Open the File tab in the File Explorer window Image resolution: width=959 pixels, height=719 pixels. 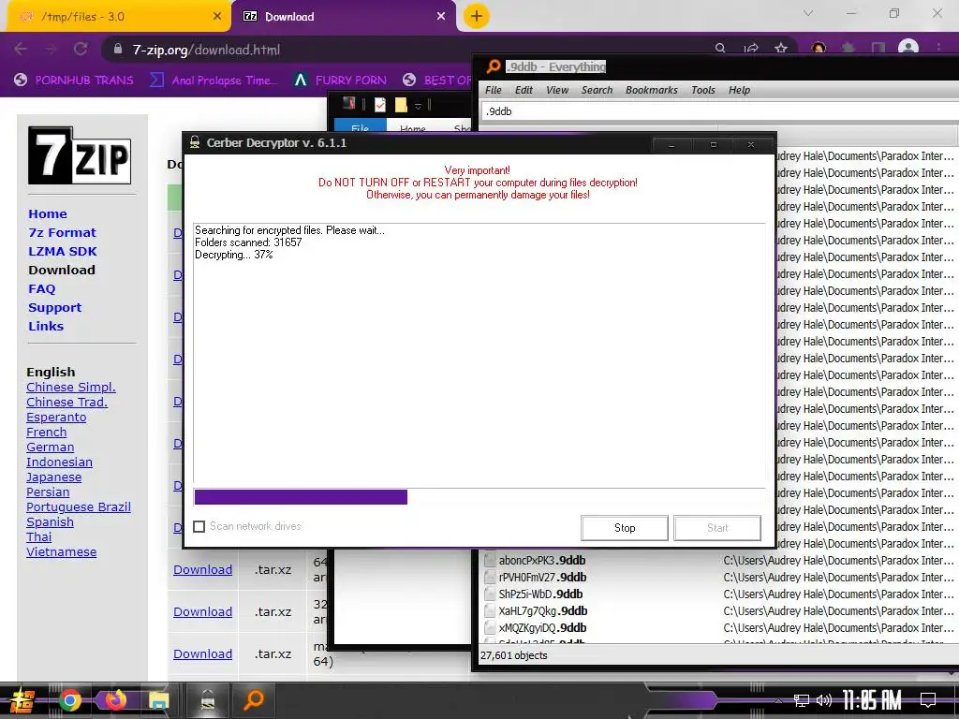pos(361,126)
